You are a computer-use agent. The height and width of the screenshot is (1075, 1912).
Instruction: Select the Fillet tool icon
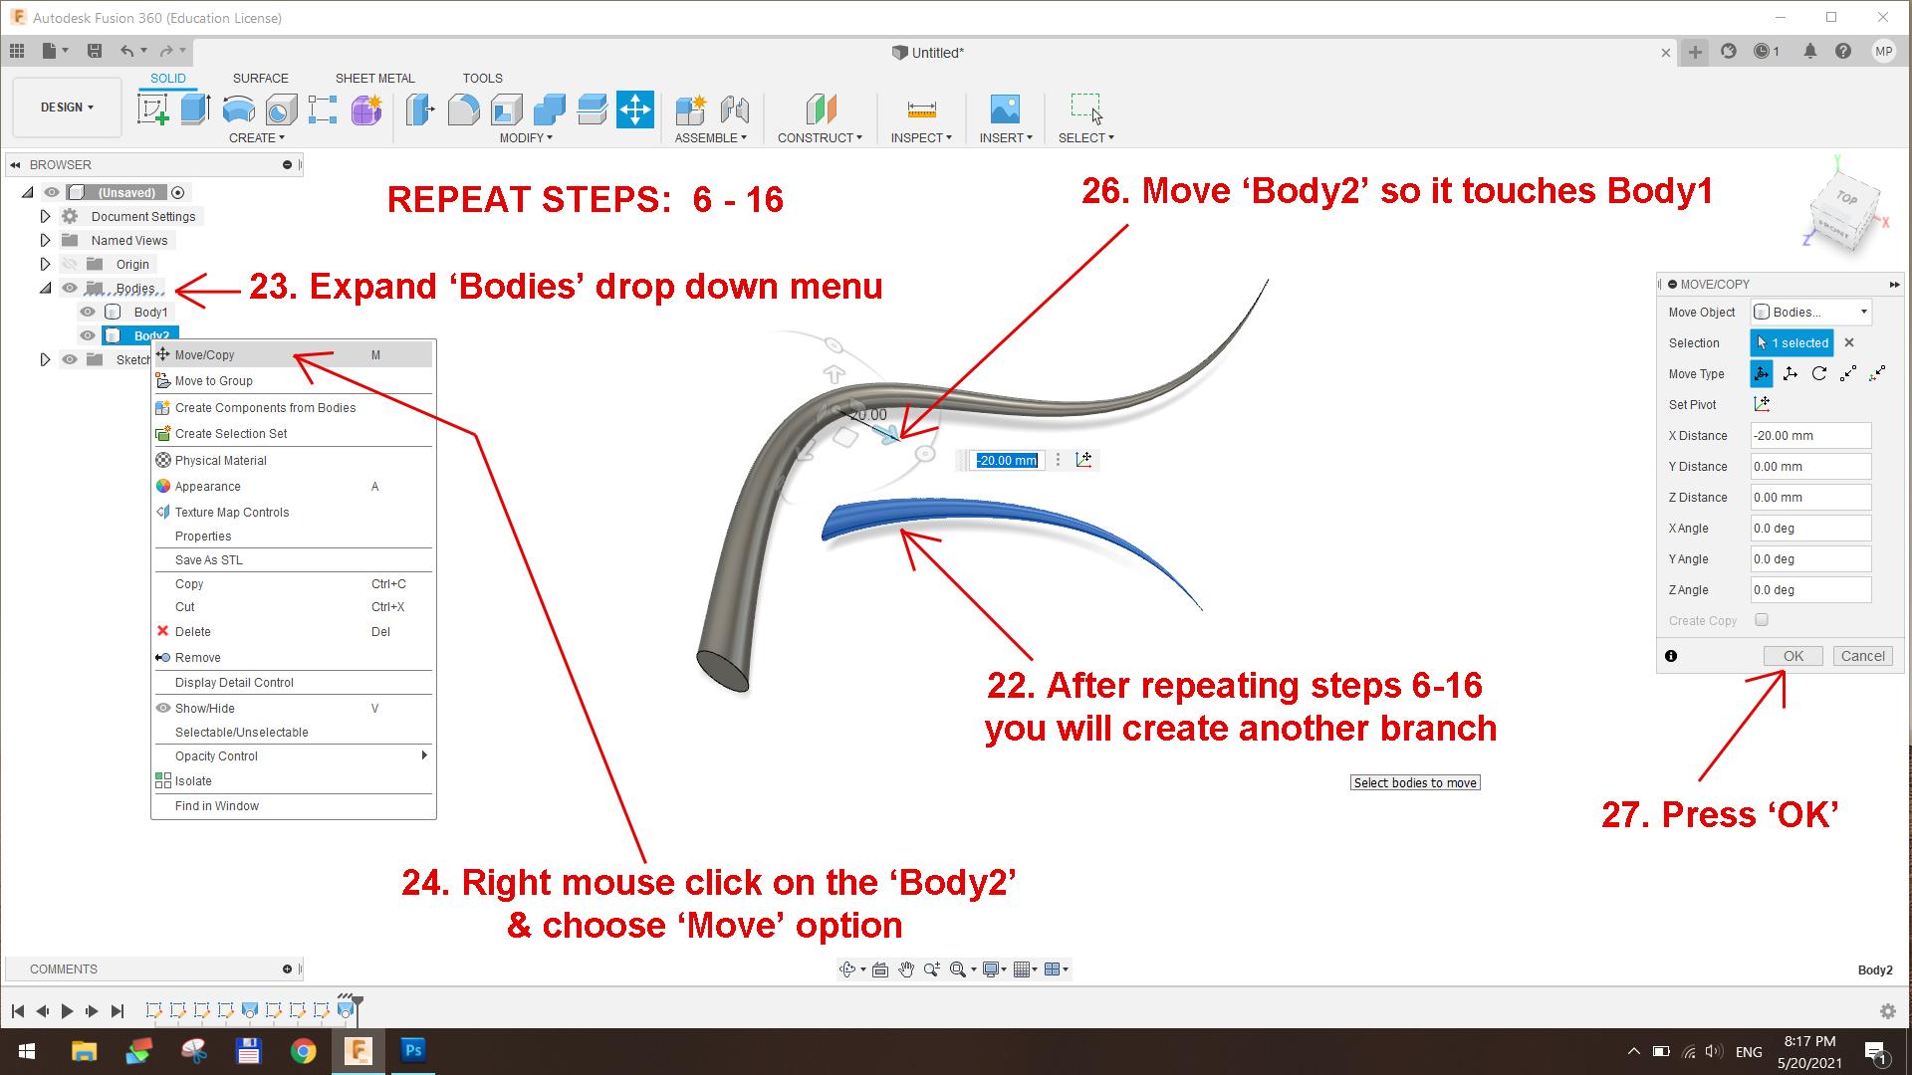(x=463, y=109)
